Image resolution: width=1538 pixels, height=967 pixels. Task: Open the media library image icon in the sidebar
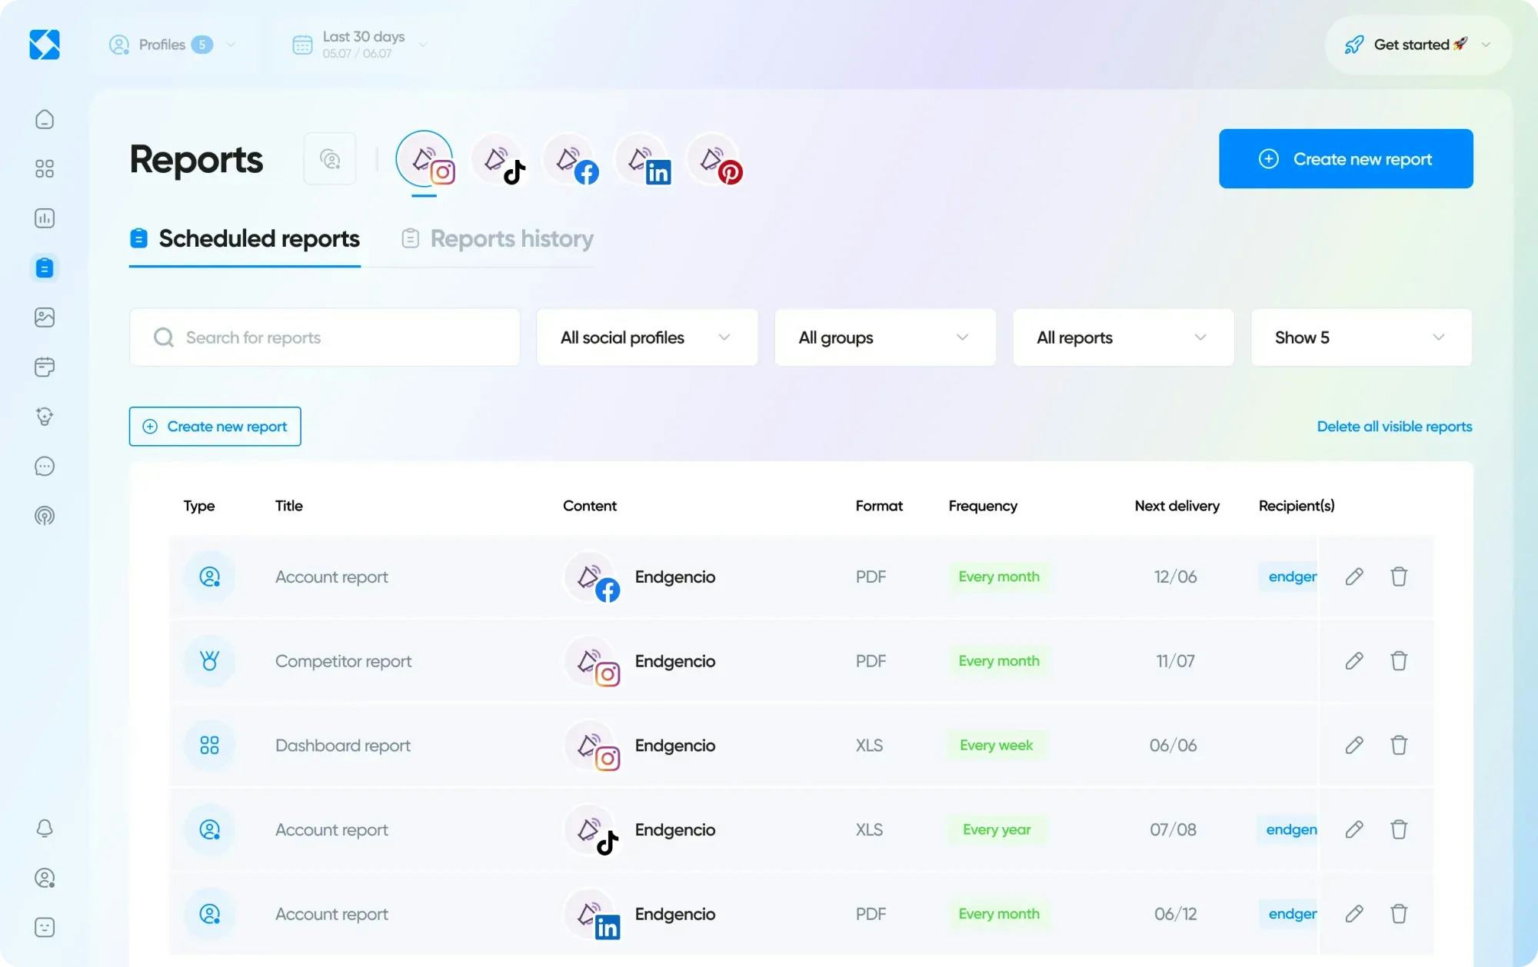[x=44, y=317]
